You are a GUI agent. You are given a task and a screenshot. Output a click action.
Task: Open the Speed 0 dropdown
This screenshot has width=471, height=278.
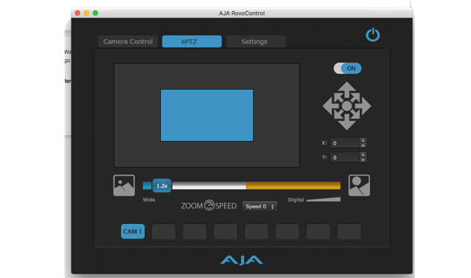[260, 207]
